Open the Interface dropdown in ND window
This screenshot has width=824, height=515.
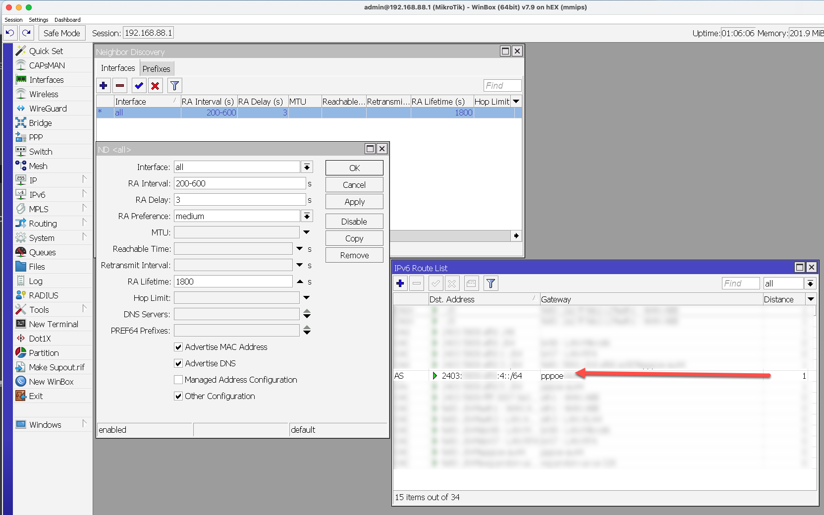[x=307, y=167]
